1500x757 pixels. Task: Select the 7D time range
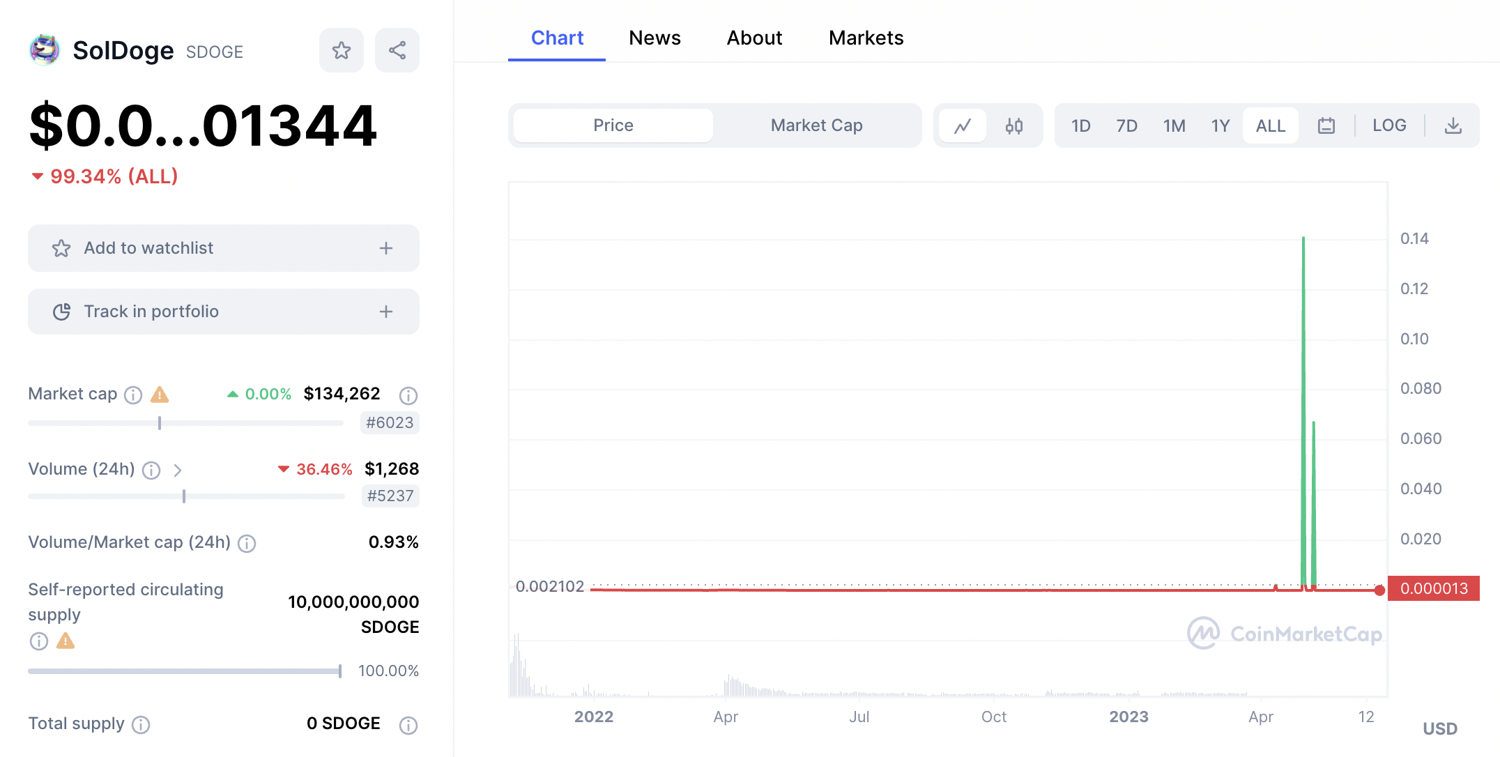[1127, 125]
